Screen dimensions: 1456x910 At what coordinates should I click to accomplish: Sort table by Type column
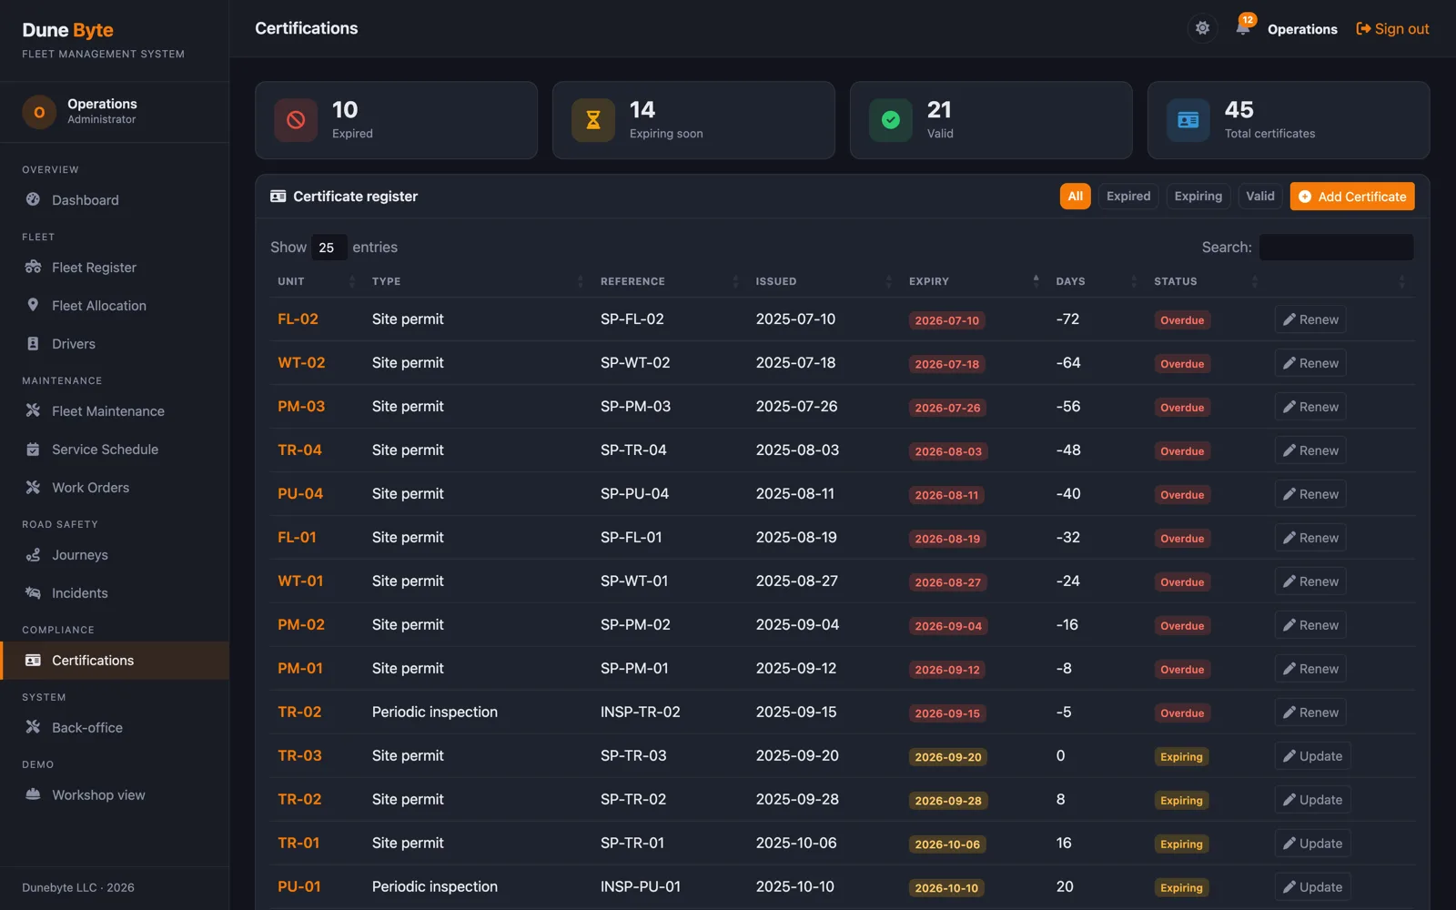pos(478,281)
